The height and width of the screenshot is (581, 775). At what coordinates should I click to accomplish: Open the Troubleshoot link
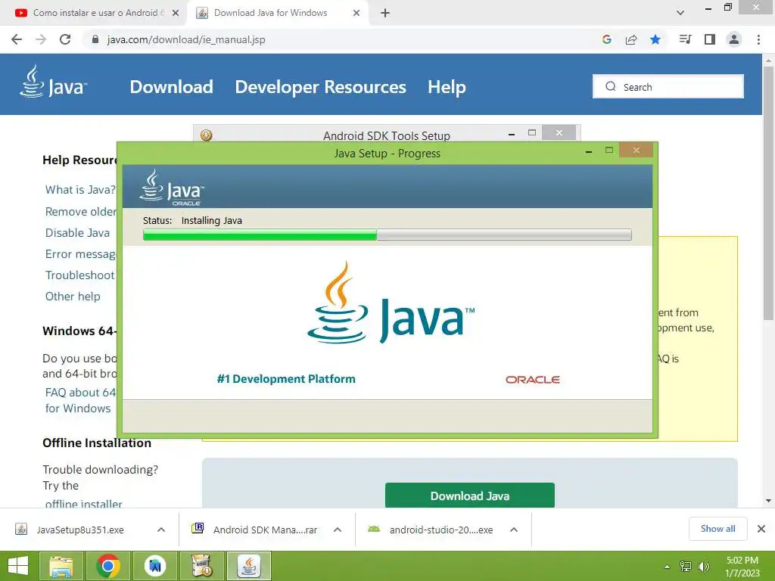point(80,275)
